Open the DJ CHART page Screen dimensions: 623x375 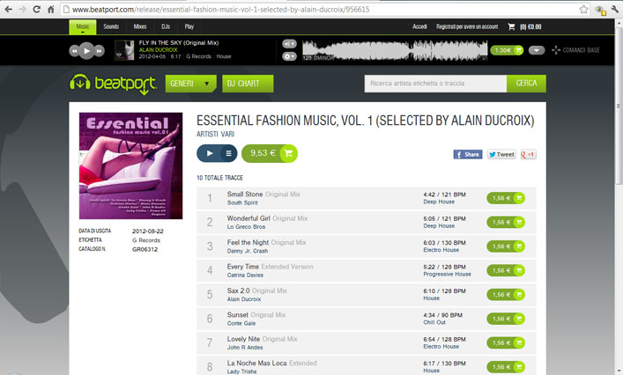[x=248, y=84]
